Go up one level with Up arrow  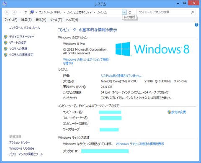click(x=26, y=13)
